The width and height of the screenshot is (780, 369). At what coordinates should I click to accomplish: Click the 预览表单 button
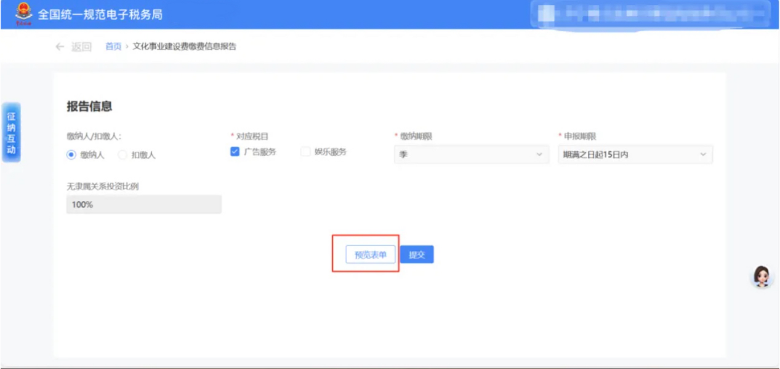click(371, 255)
